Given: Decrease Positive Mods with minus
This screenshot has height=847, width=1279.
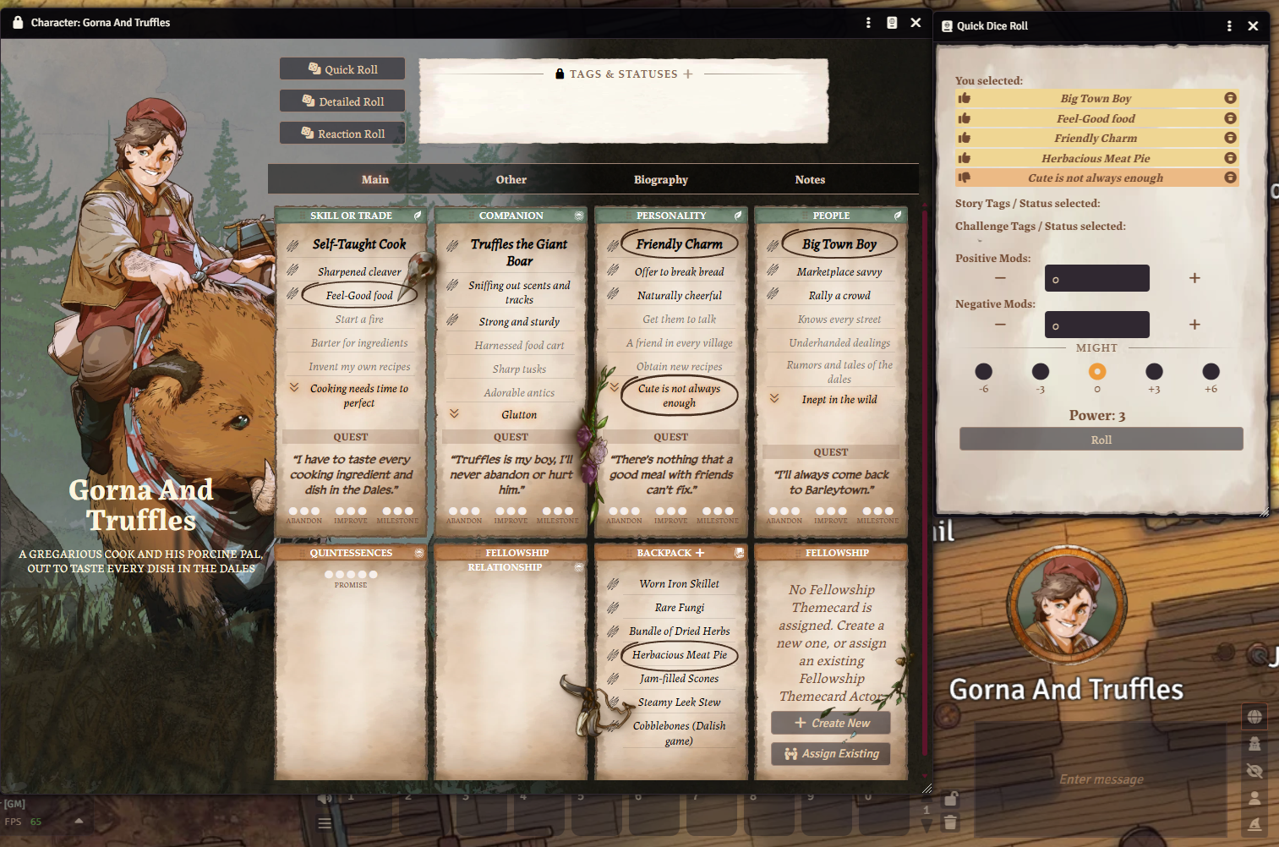Looking at the screenshot, I should point(1000,278).
